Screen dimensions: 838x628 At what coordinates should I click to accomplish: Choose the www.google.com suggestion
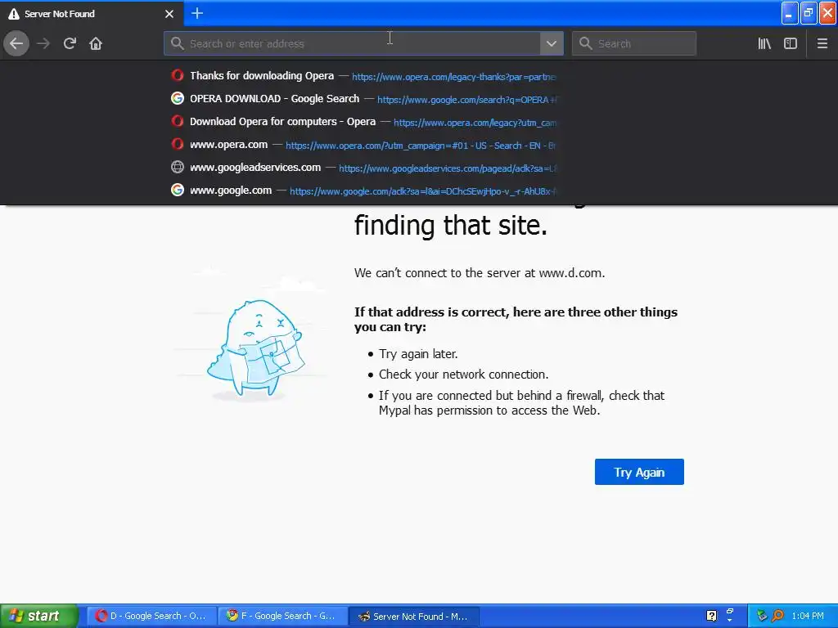(x=363, y=191)
